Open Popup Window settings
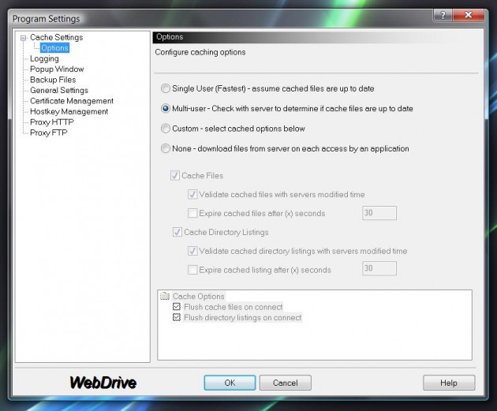This screenshot has height=411, width=497. [57, 69]
